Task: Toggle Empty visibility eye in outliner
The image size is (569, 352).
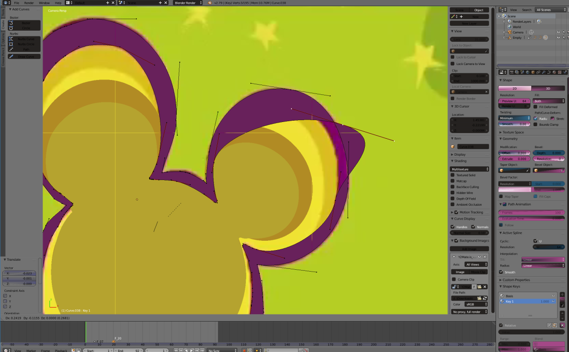Action: (x=558, y=37)
